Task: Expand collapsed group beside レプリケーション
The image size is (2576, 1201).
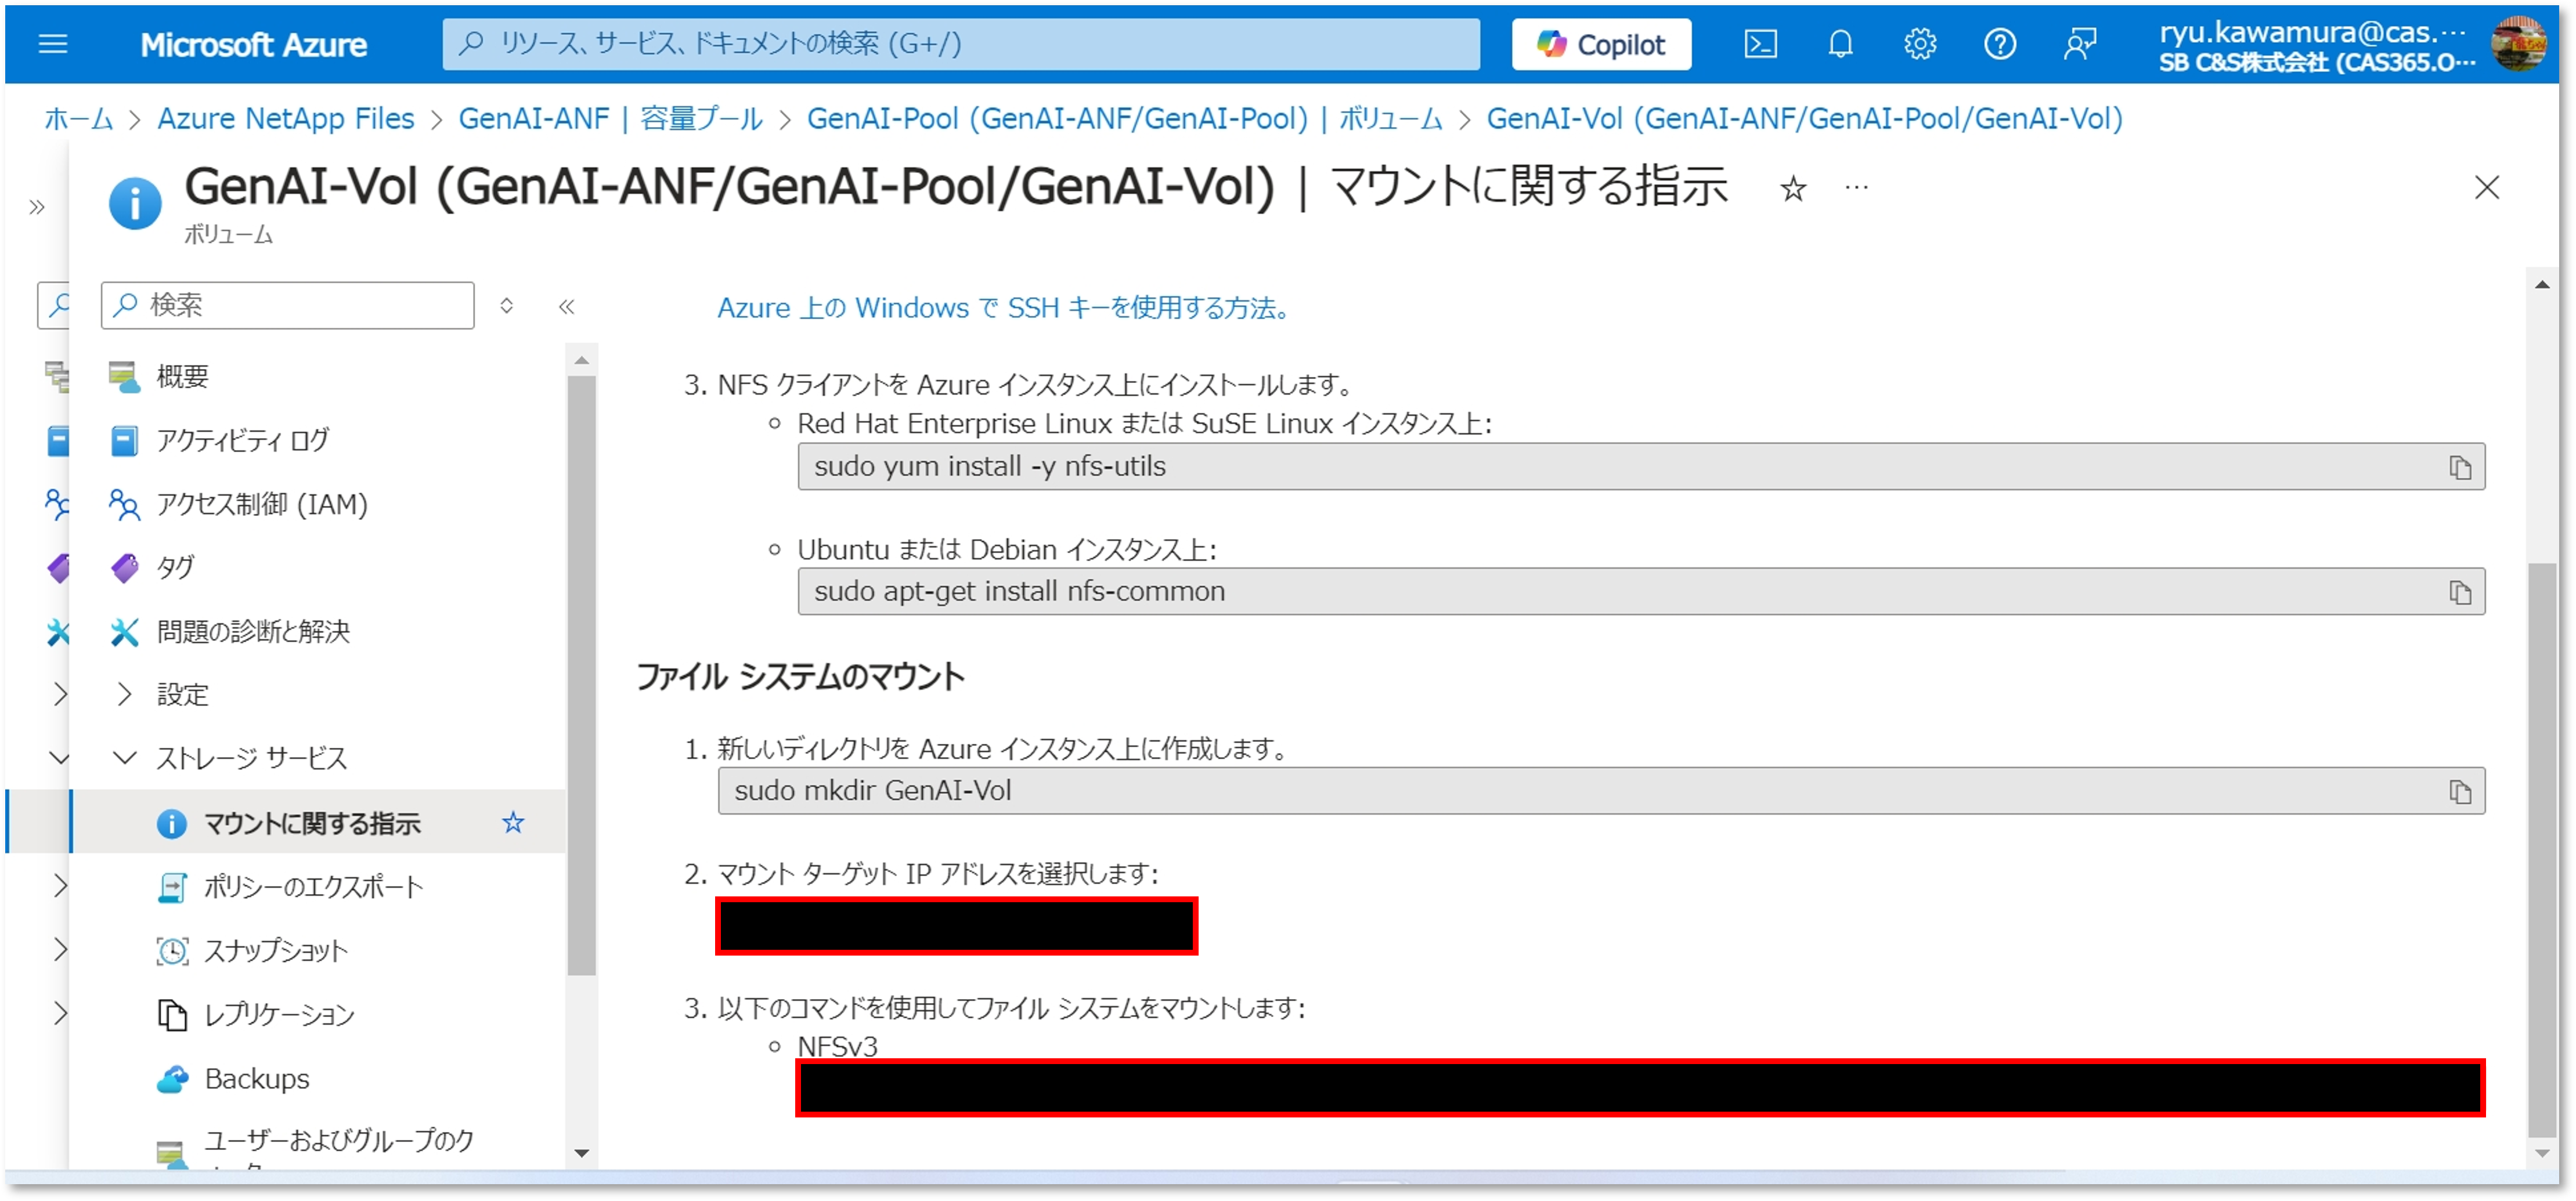Action: [x=60, y=1013]
